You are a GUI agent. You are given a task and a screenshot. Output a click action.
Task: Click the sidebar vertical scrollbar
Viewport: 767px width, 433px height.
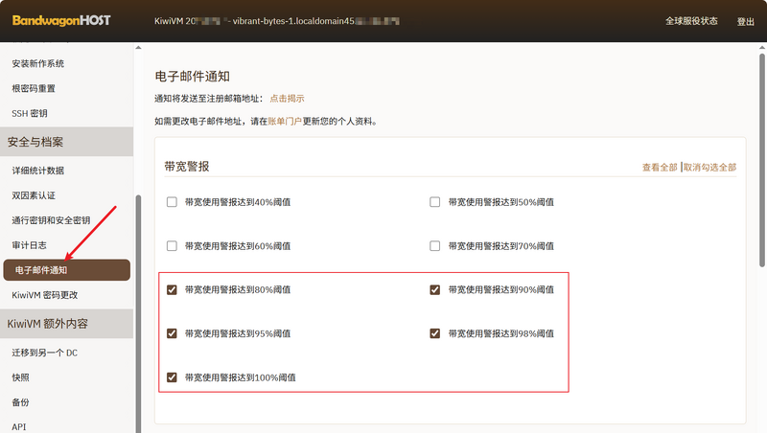(138, 307)
